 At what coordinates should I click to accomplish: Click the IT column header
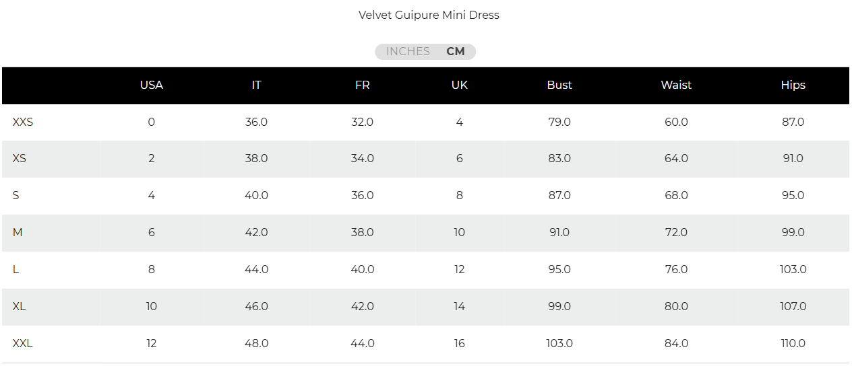click(256, 85)
